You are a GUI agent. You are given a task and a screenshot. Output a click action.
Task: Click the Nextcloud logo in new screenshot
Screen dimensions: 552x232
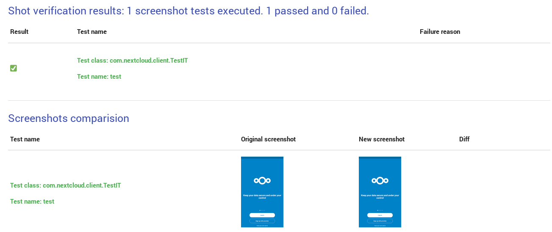[380, 181]
